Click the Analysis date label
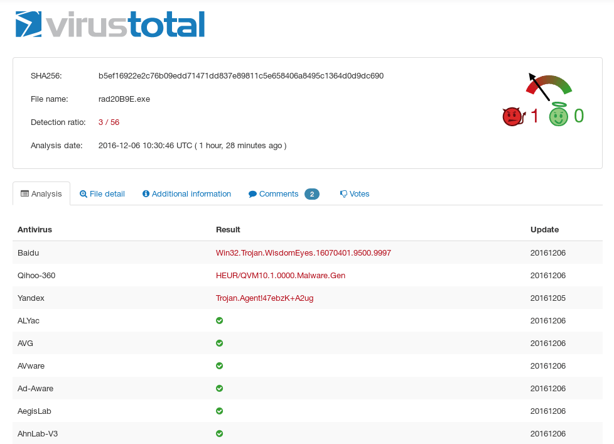The width and height of the screenshot is (614, 444). 57,146
